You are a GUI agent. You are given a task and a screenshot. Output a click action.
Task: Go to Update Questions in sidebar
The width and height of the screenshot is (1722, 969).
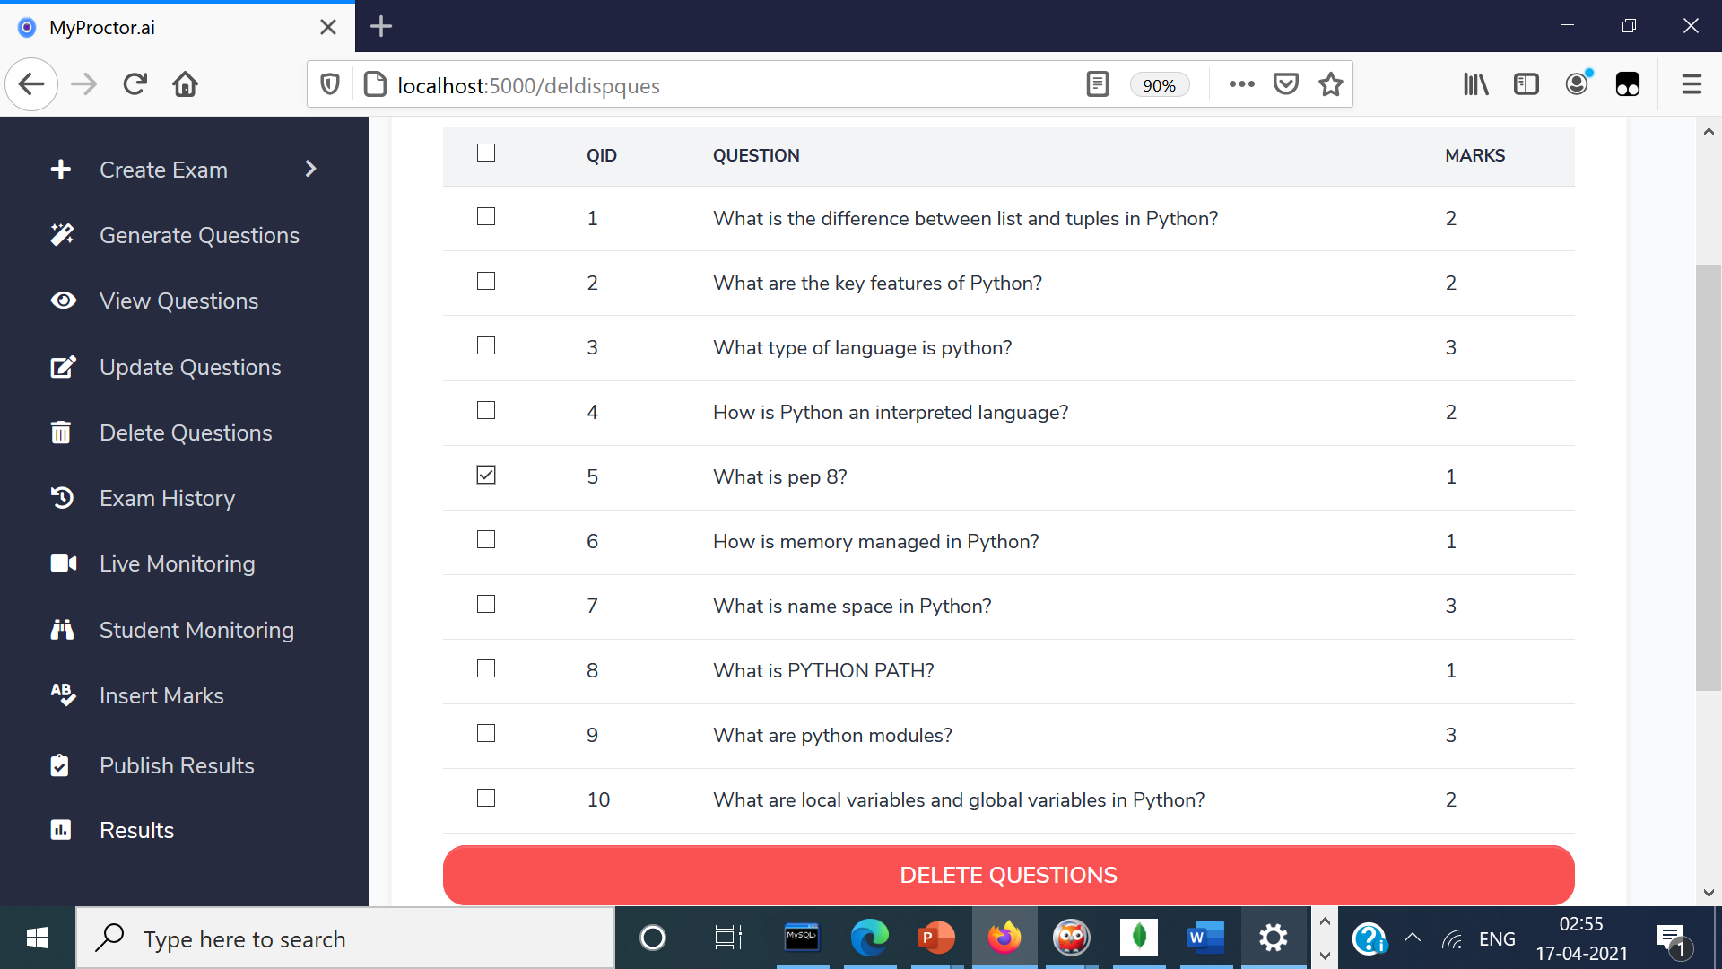pyautogui.click(x=190, y=367)
